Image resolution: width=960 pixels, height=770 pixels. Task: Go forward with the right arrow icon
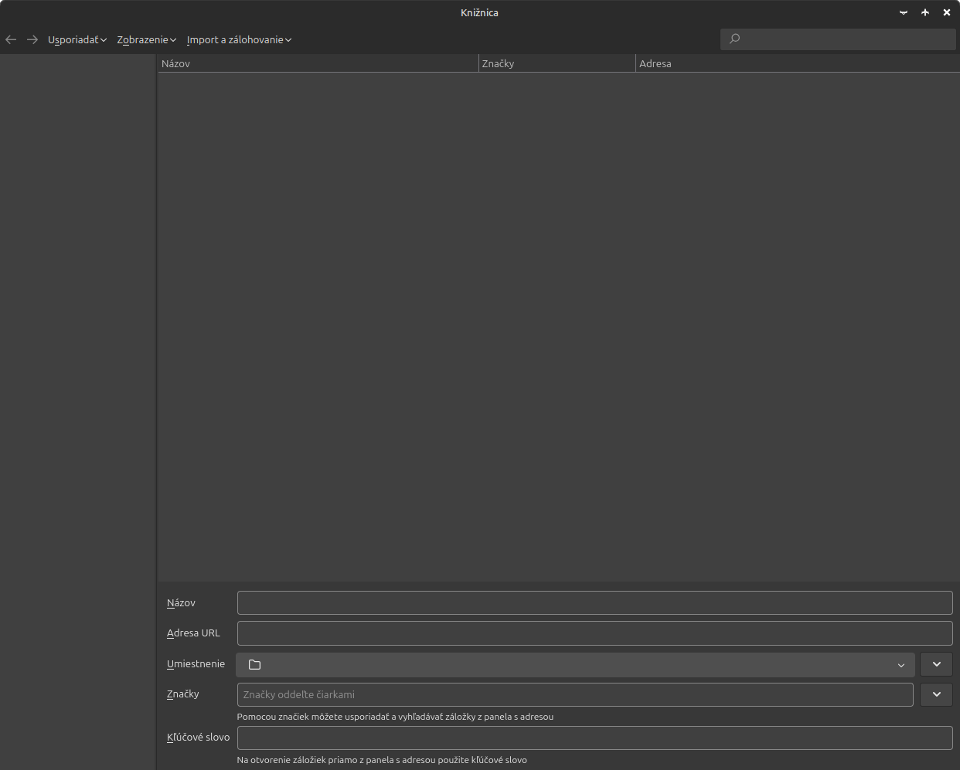(32, 39)
